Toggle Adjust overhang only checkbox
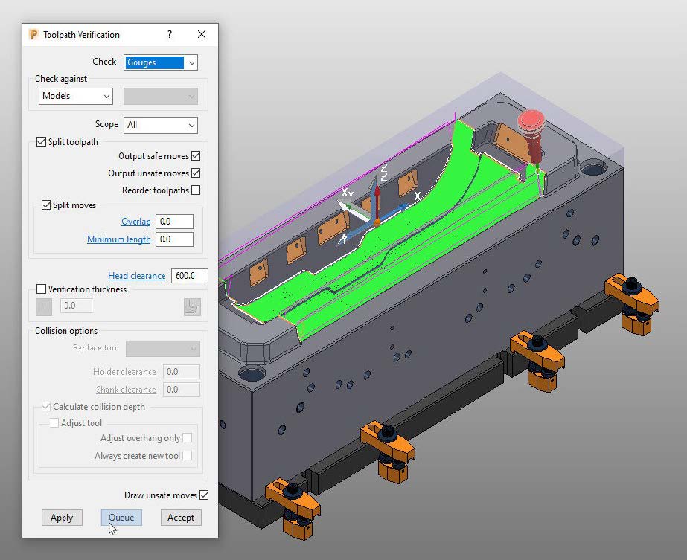The width and height of the screenshot is (687, 560). [187, 438]
